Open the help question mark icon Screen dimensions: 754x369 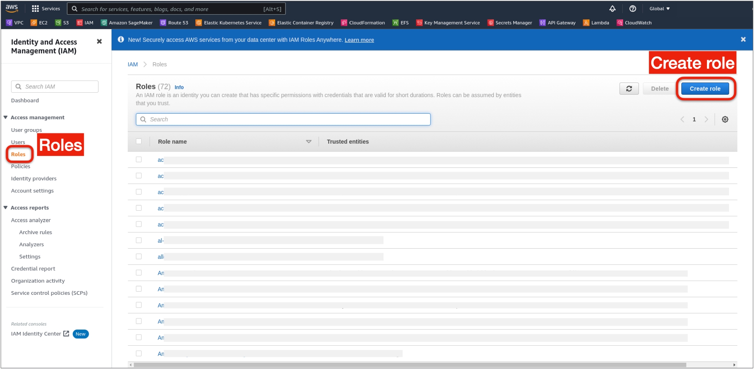coord(633,9)
